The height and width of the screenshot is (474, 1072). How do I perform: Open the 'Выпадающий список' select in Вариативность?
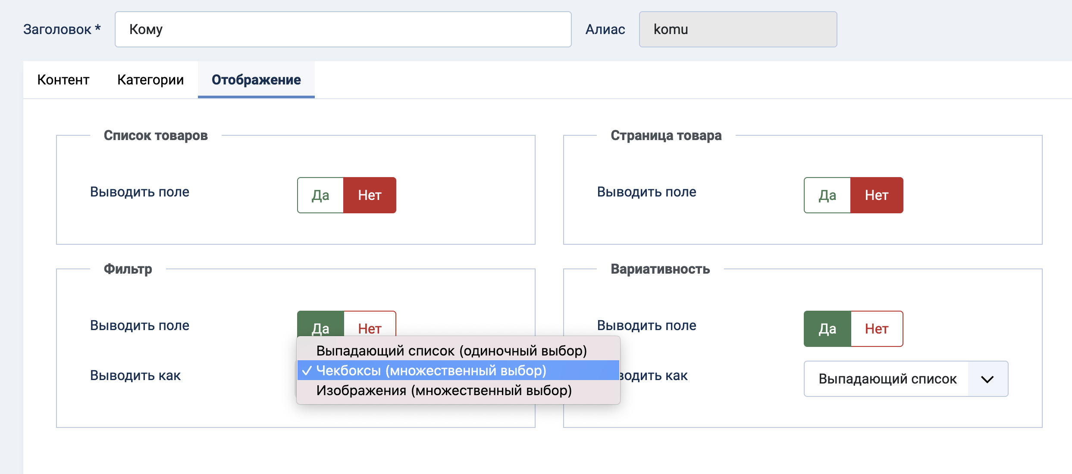pyautogui.click(x=887, y=379)
